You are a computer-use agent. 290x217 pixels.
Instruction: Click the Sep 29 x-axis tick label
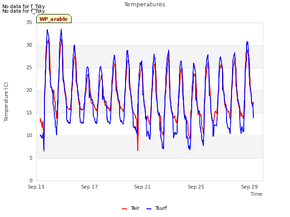249,187
